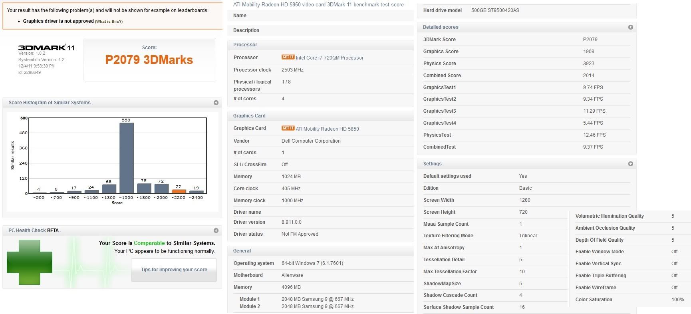
Task: Click the "# of cores" row label
Action: [245, 99]
